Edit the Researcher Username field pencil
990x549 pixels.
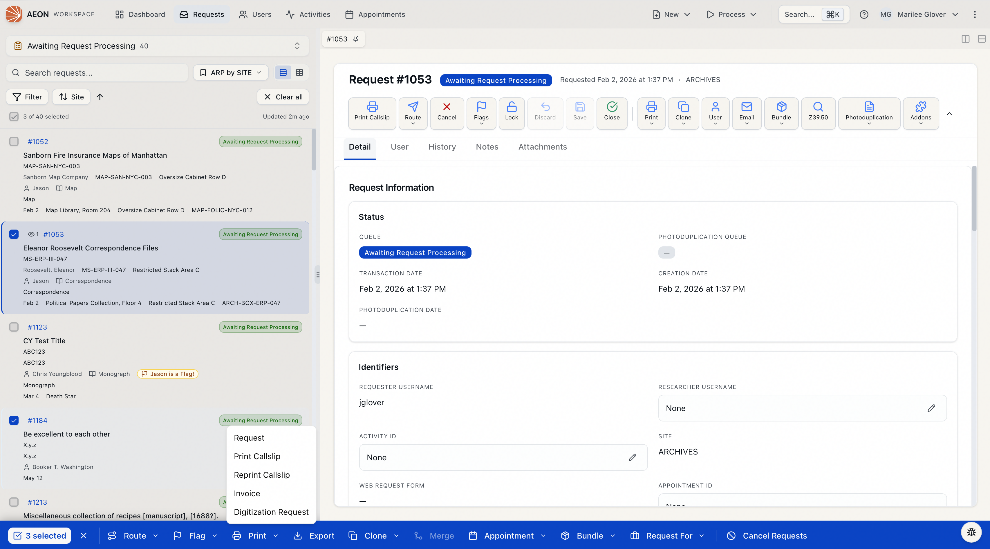click(931, 408)
